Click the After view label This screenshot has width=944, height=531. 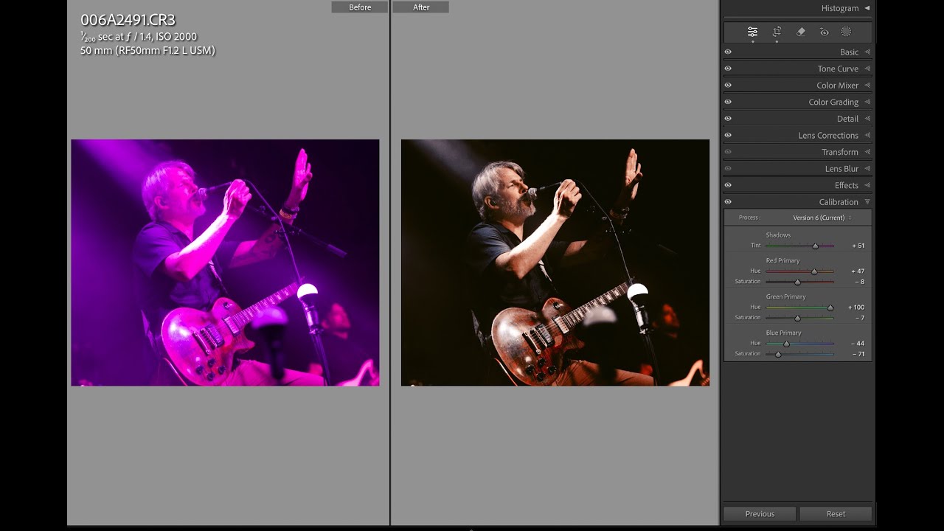point(421,7)
